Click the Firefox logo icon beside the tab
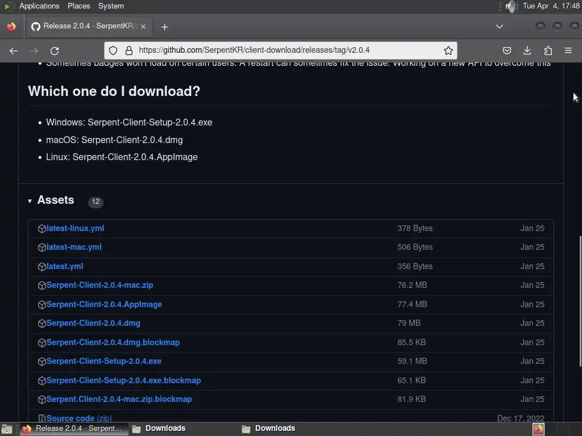This screenshot has width=582, height=436. coord(11,26)
